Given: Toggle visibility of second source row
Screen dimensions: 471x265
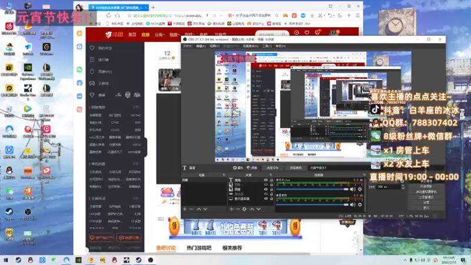Looking at the screenshot, I should (x=266, y=185).
